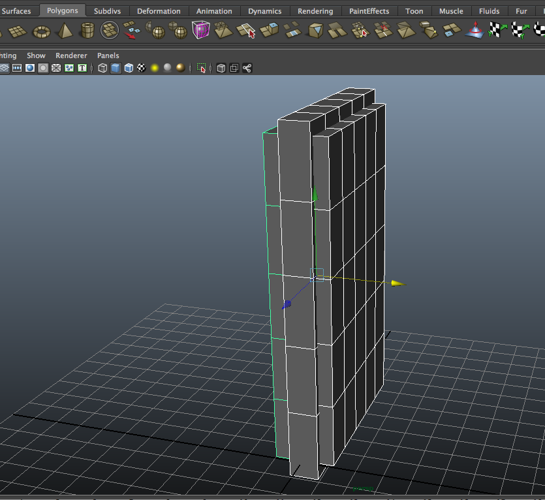Select the Extrude shelf icon with blue-topped cube

(269, 30)
